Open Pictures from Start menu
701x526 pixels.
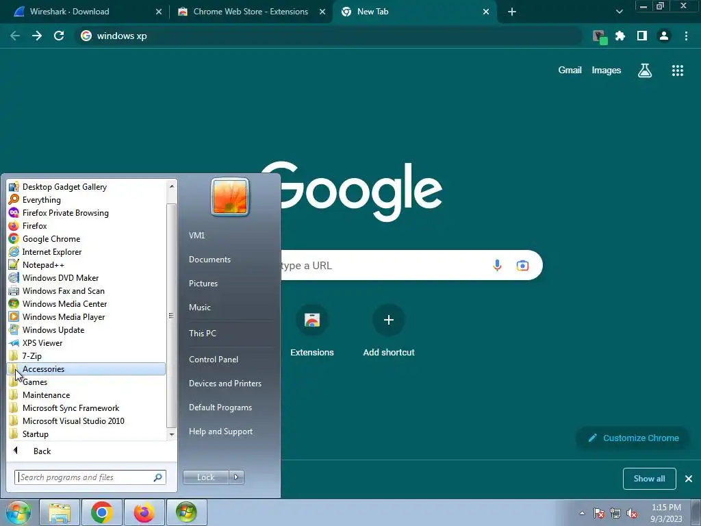click(203, 284)
